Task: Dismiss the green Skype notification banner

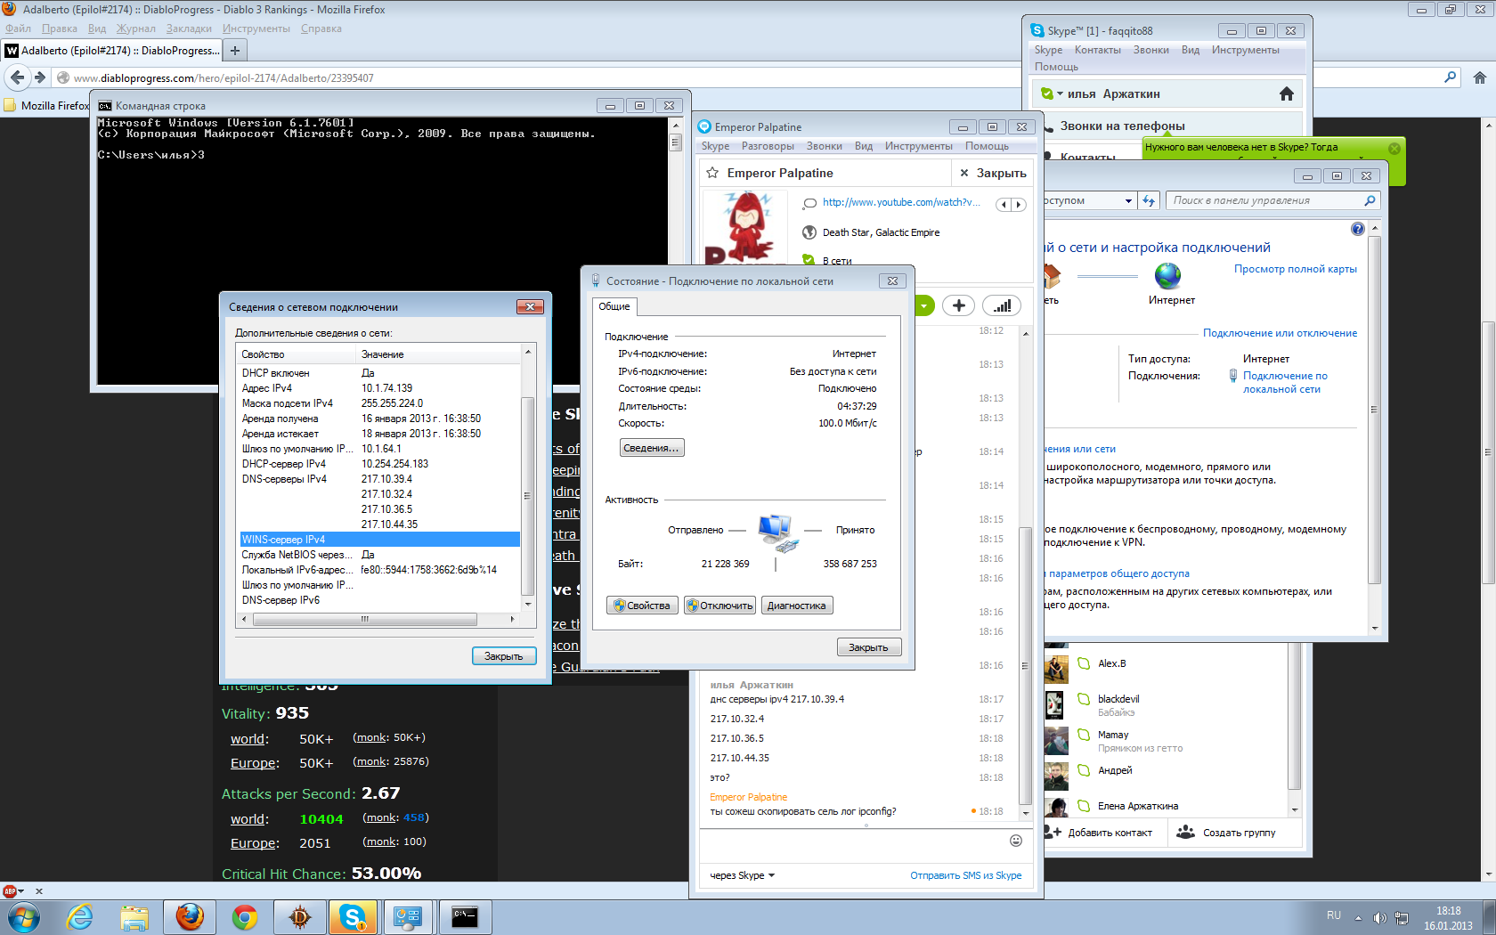Action: click(1394, 148)
